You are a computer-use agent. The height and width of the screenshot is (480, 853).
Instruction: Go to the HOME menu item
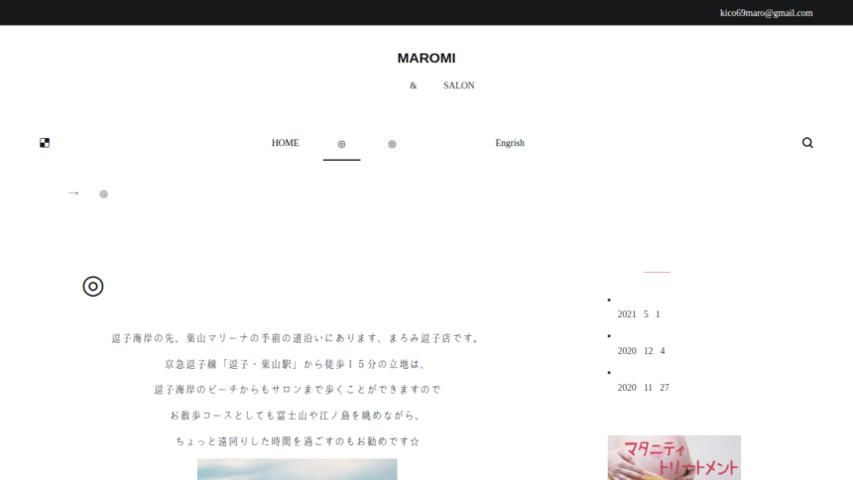click(x=285, y=143)
